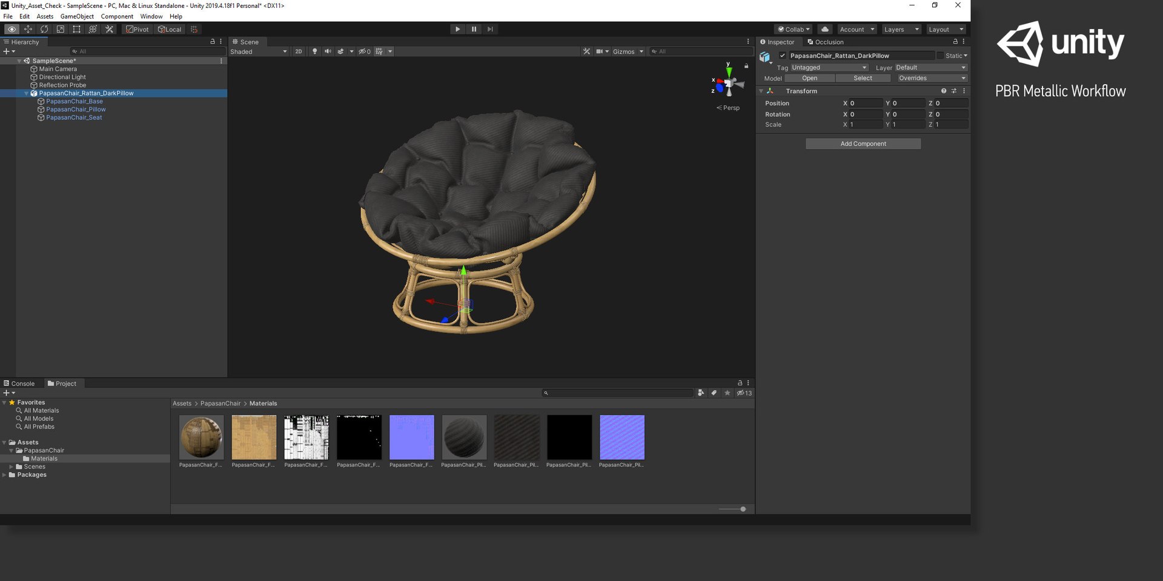Open the Tag Untagged dropdown
Viewport: 1163px width, 581px height.
[x=829, y=68]
